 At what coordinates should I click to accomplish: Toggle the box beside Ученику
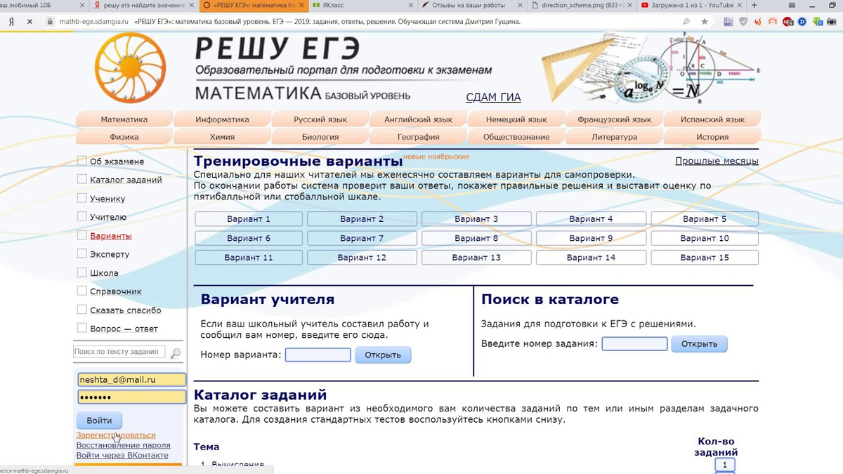(x=82, y=198)
